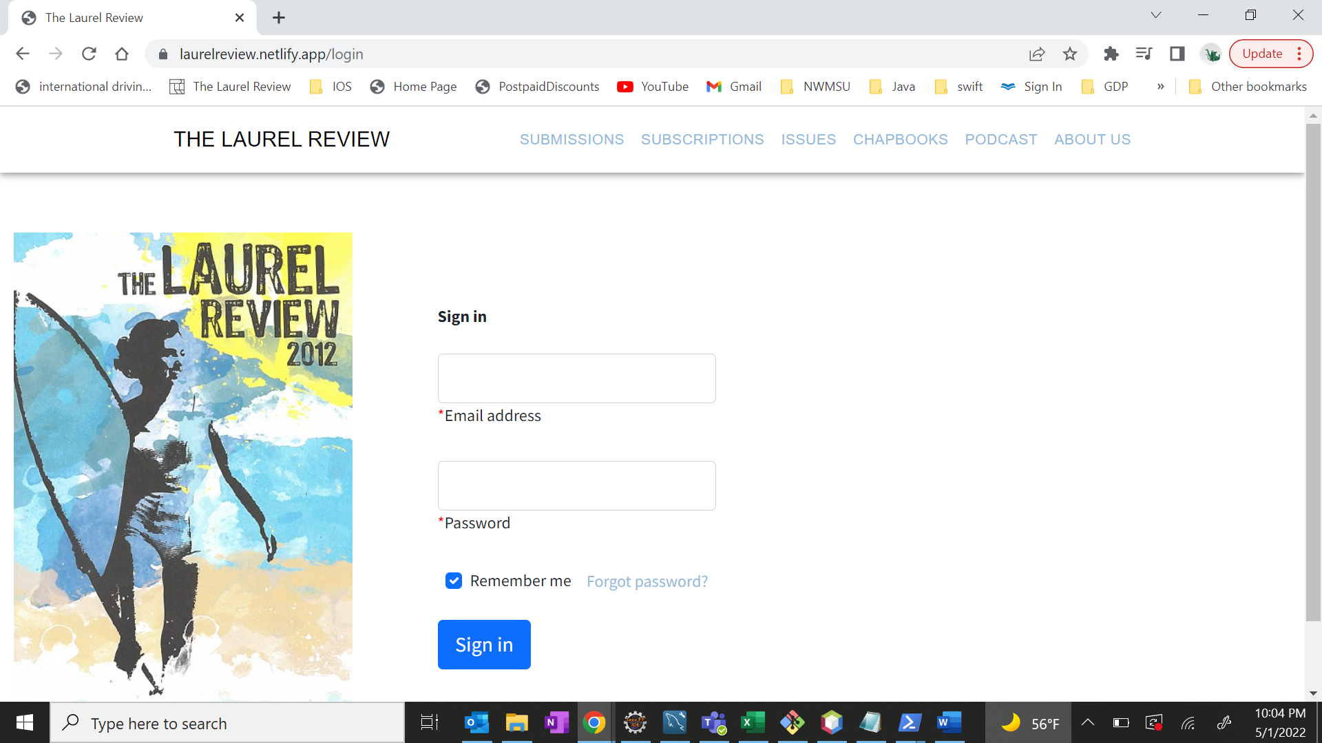Go to the CHAPBOOKS nav item

900,140
